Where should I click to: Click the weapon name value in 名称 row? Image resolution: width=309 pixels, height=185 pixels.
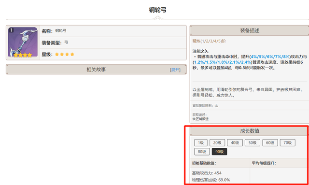[61, 31]
